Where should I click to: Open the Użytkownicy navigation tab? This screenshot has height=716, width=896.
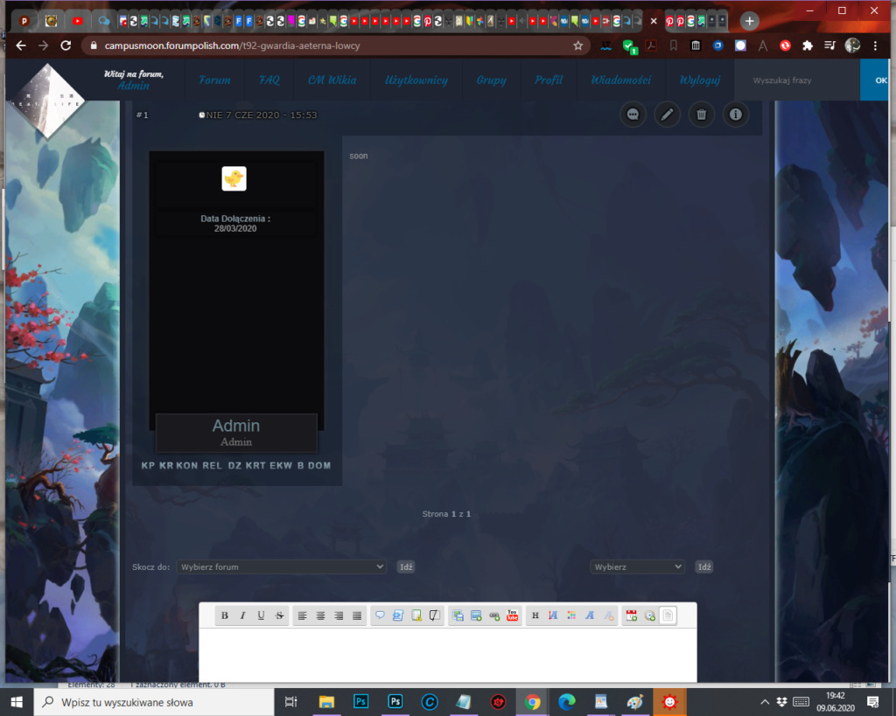(416, 80)
